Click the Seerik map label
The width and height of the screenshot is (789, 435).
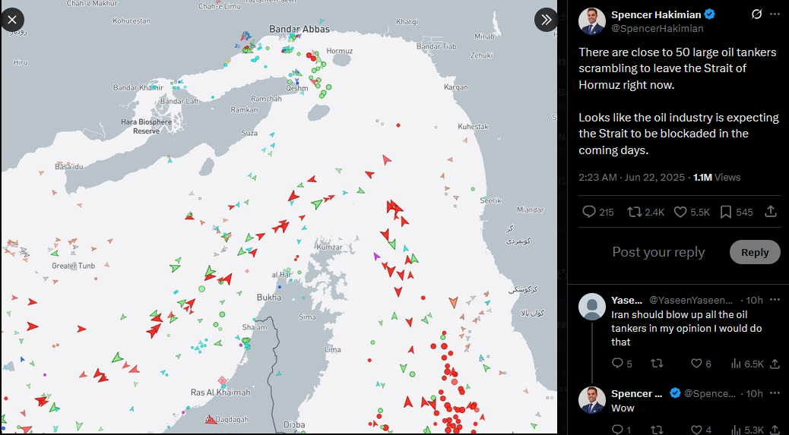click(x=490, y=200)
